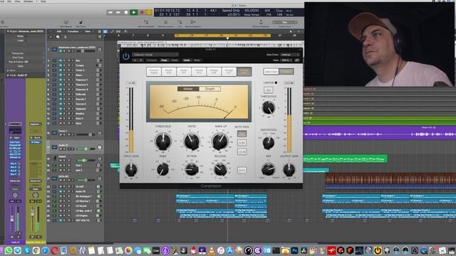Click the Stop button in transport
The width and height of the screenshot is (456, 256).
point(126,12)
